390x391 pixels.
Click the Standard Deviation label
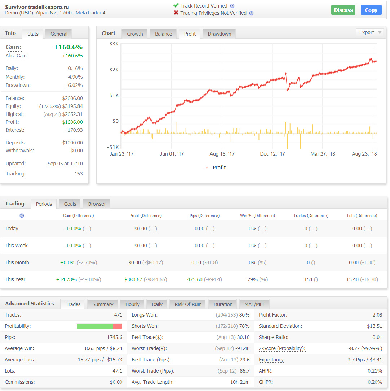[x=280, y=326]
